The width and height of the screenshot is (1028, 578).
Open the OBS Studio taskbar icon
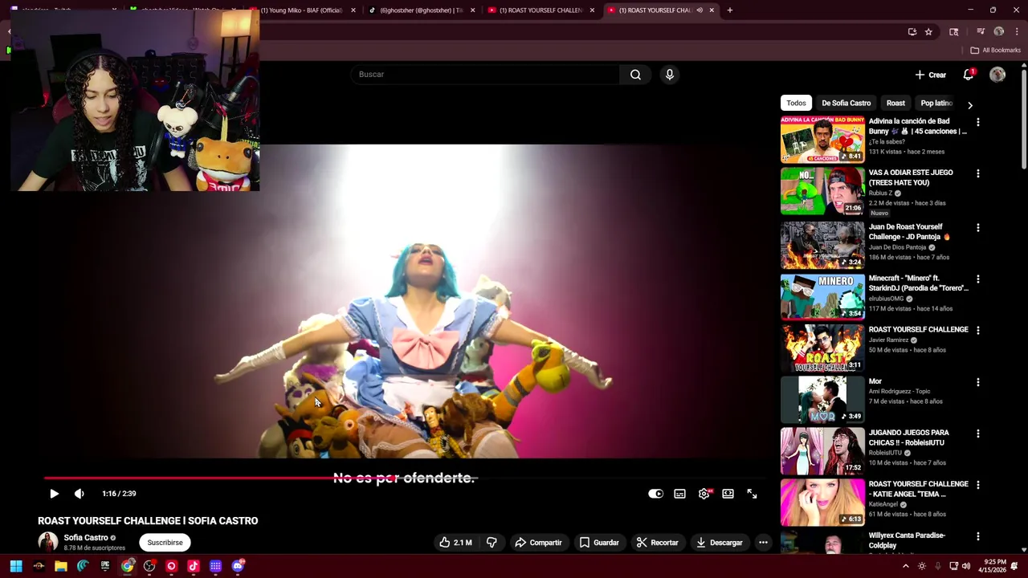149,566
